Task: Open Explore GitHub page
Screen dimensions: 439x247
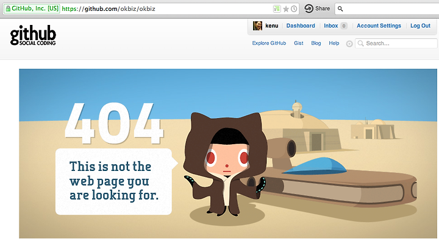Action: pos(269,43)
